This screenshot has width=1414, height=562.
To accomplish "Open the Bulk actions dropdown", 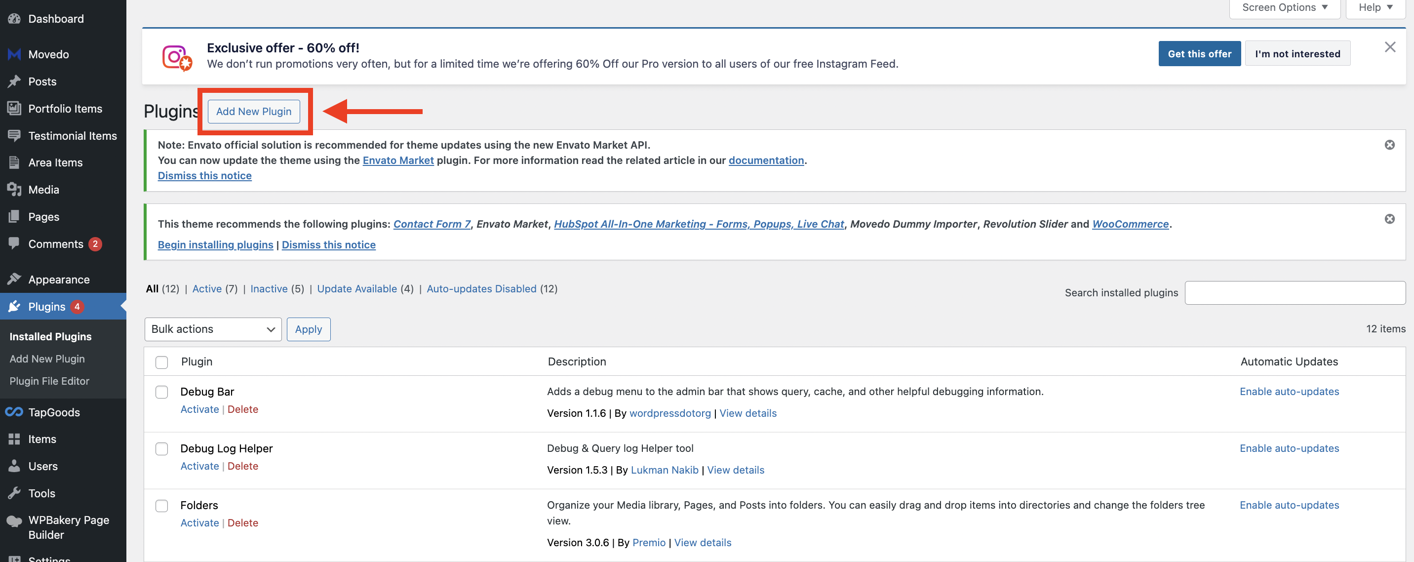I will [213, 329].
